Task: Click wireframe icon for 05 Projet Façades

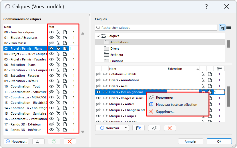Action: (x=65, y=59)
